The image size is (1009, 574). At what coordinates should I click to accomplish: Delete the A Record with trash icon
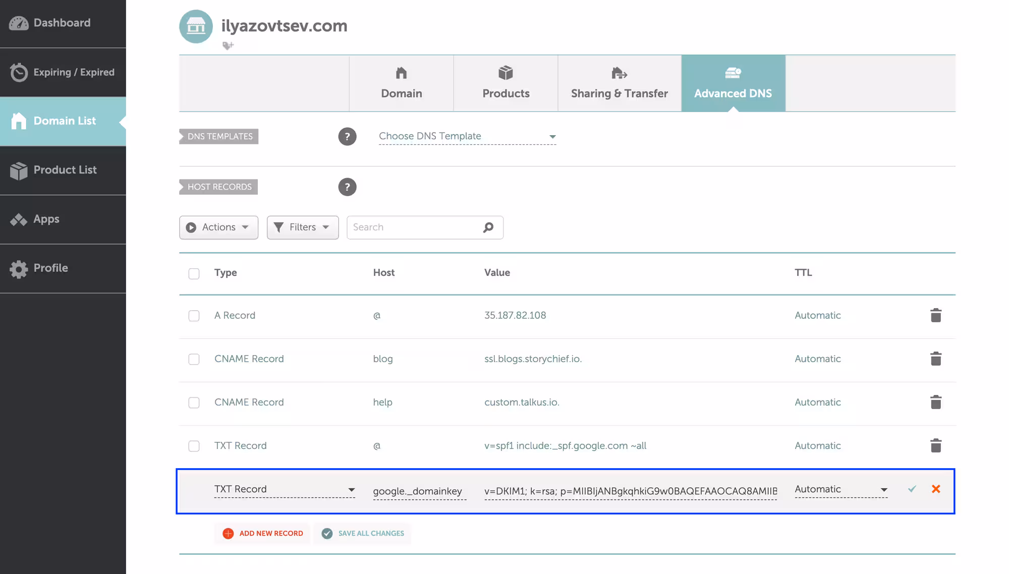(935, 315)
